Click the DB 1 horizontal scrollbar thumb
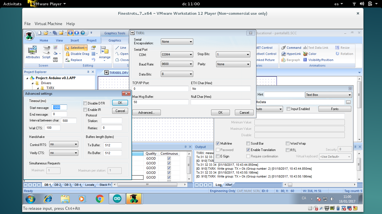Image resolution: width=382 pixels, height=214 pixels. tap(147, 185)
